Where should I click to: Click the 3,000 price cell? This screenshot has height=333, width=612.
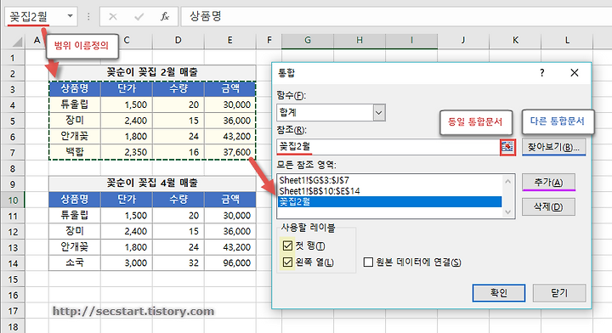click(x=127, y=262)
